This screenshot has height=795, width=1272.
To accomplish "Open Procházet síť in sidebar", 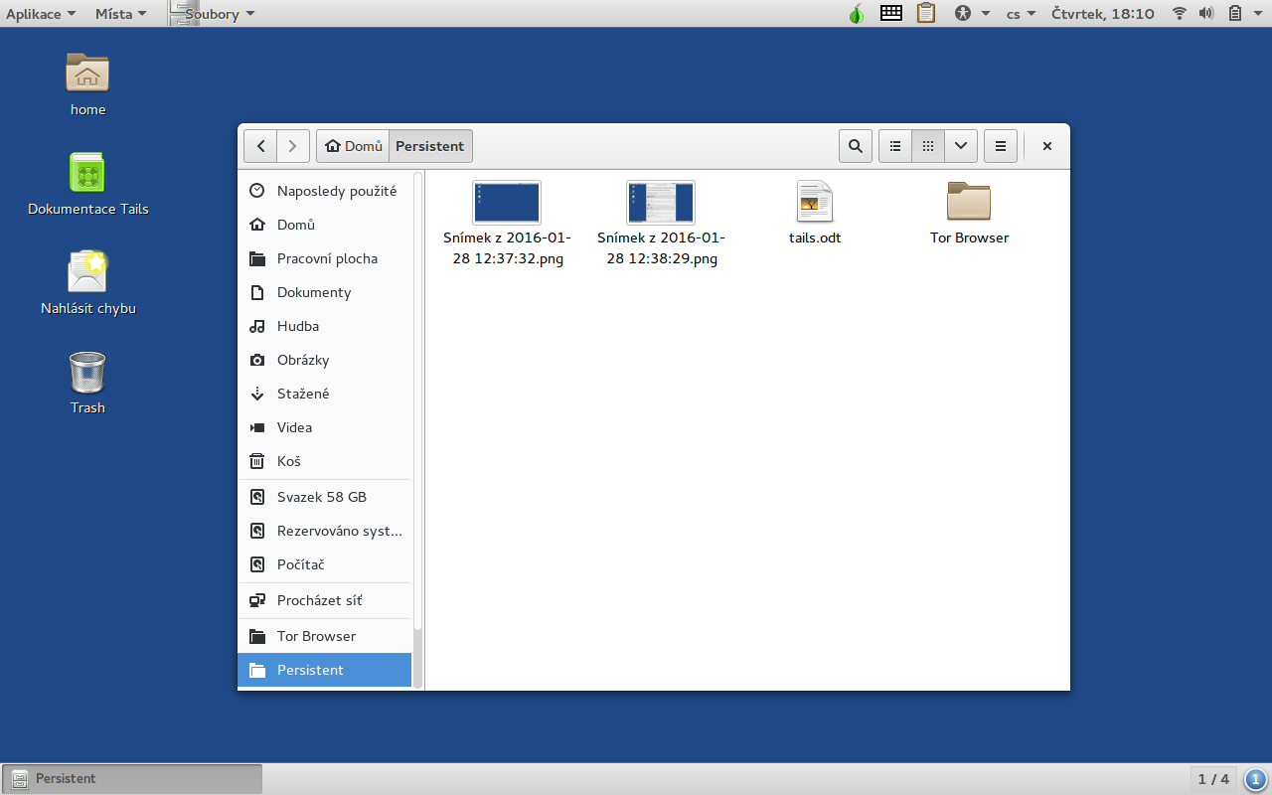I will (324, 600).
